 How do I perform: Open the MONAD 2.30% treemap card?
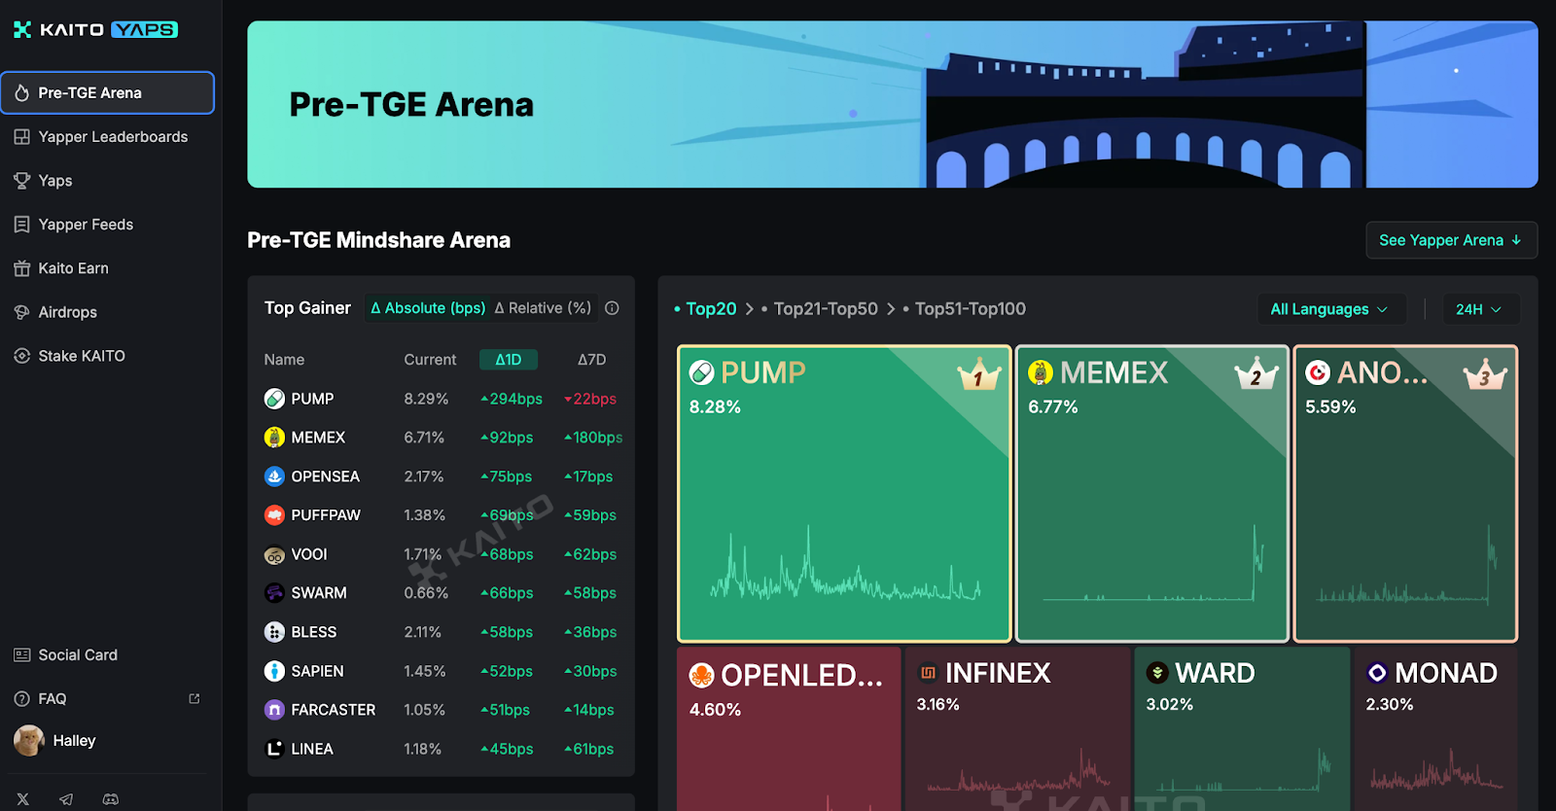tap(1435, 729)
